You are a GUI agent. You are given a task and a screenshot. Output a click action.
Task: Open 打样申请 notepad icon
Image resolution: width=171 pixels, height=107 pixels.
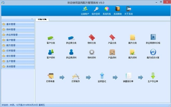coord(51,76)
